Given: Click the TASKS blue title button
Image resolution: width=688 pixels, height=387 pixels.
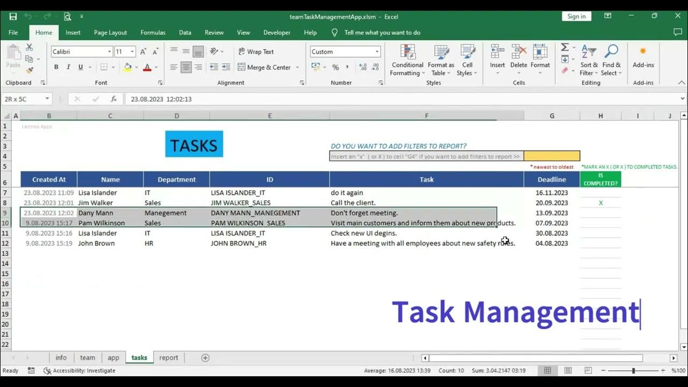Looking at the screenshot, I should (x=194, y=144).
